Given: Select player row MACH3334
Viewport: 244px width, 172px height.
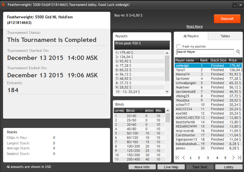Looking at the screenshot, I should click(208, 109).
